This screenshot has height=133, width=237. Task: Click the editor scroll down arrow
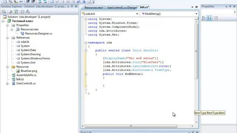point(196,122)
